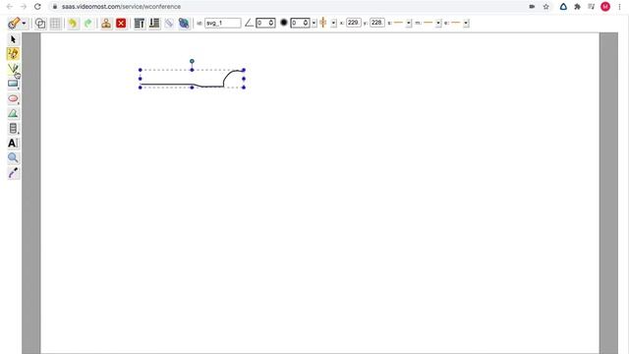This screenshot has height=354, width=629.
Task: Click the browser back arrow
Action: (10, 7)
